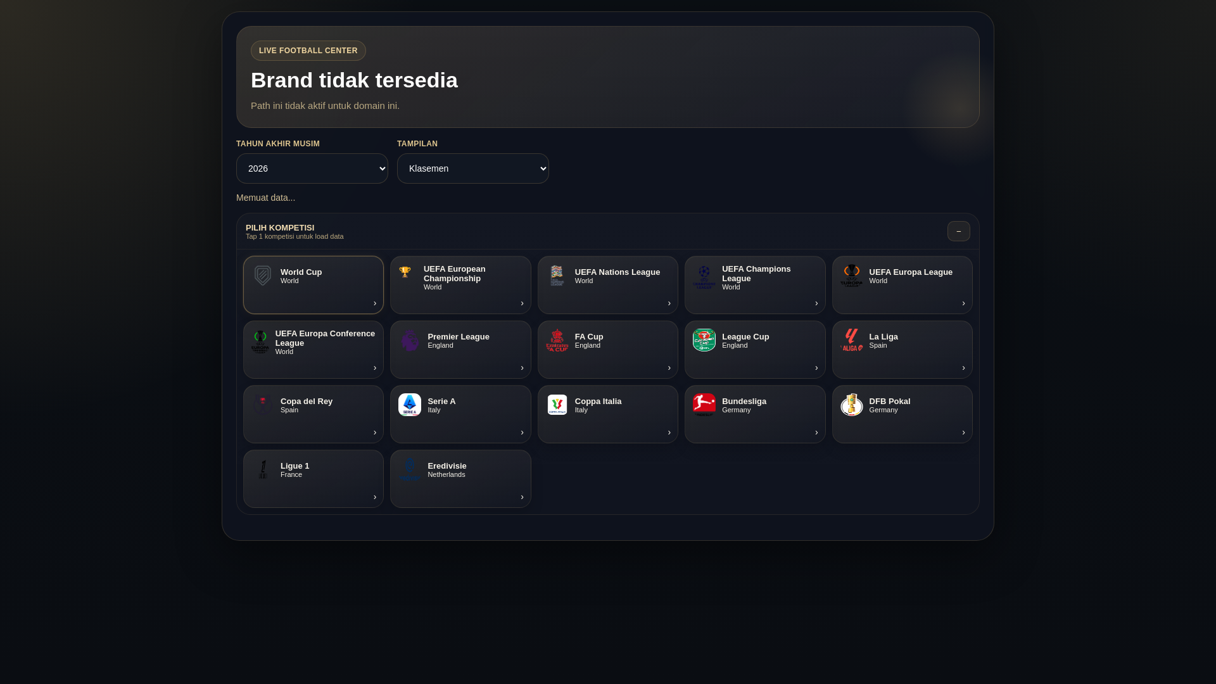This screenshot has width=1216, height=684.
Task: Click the UEFA Nations League logo
Action: point(557,275)
